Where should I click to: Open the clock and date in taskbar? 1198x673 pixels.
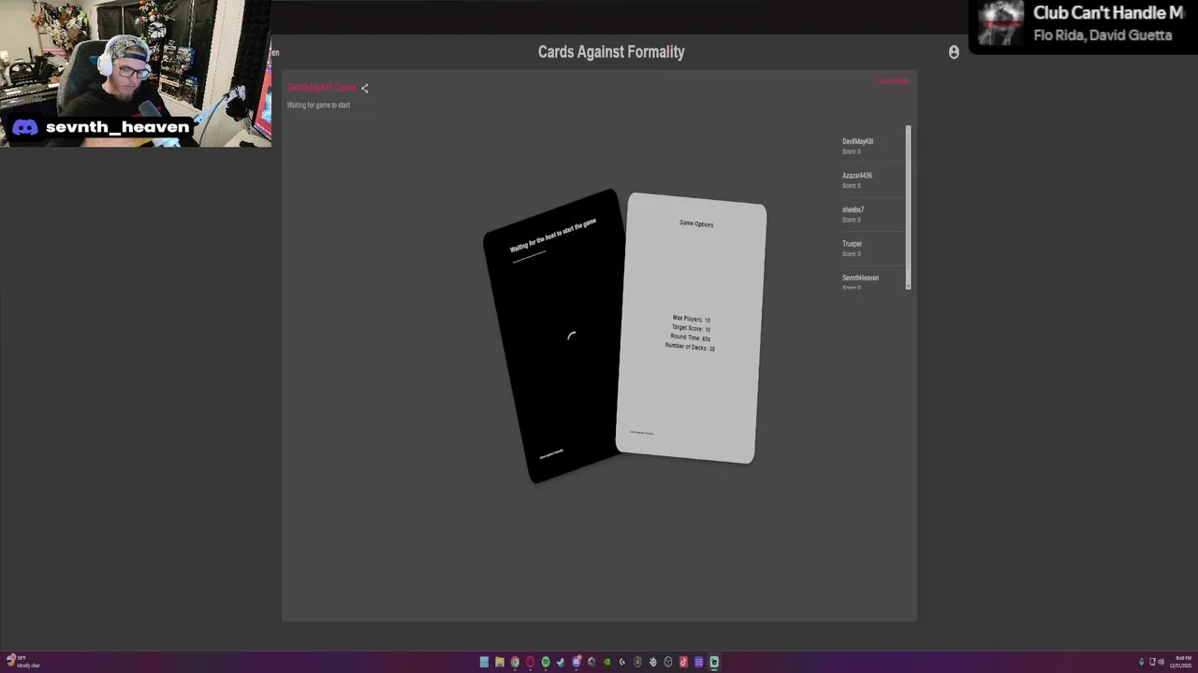(1179, 662)
